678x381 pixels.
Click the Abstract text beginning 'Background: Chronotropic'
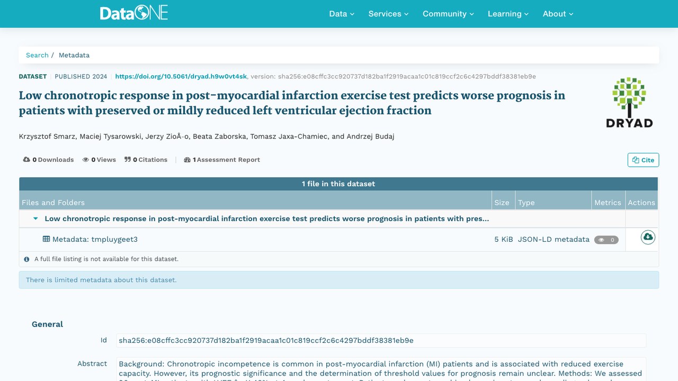pyautogui.click(x=380, y=369)
